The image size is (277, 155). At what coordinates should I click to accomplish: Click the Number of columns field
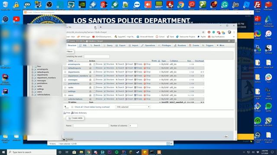133,126
